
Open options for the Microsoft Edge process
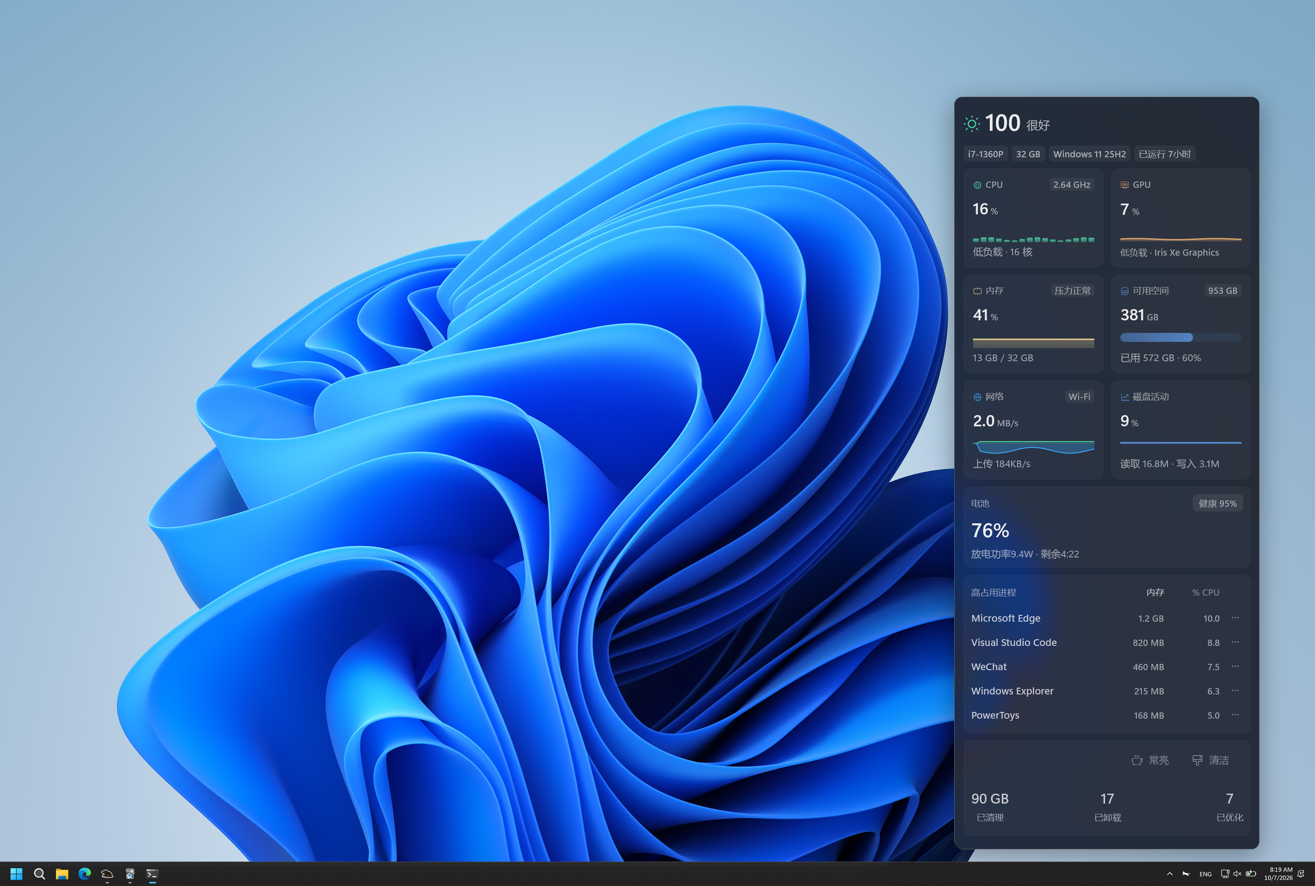coord(1235,618)
